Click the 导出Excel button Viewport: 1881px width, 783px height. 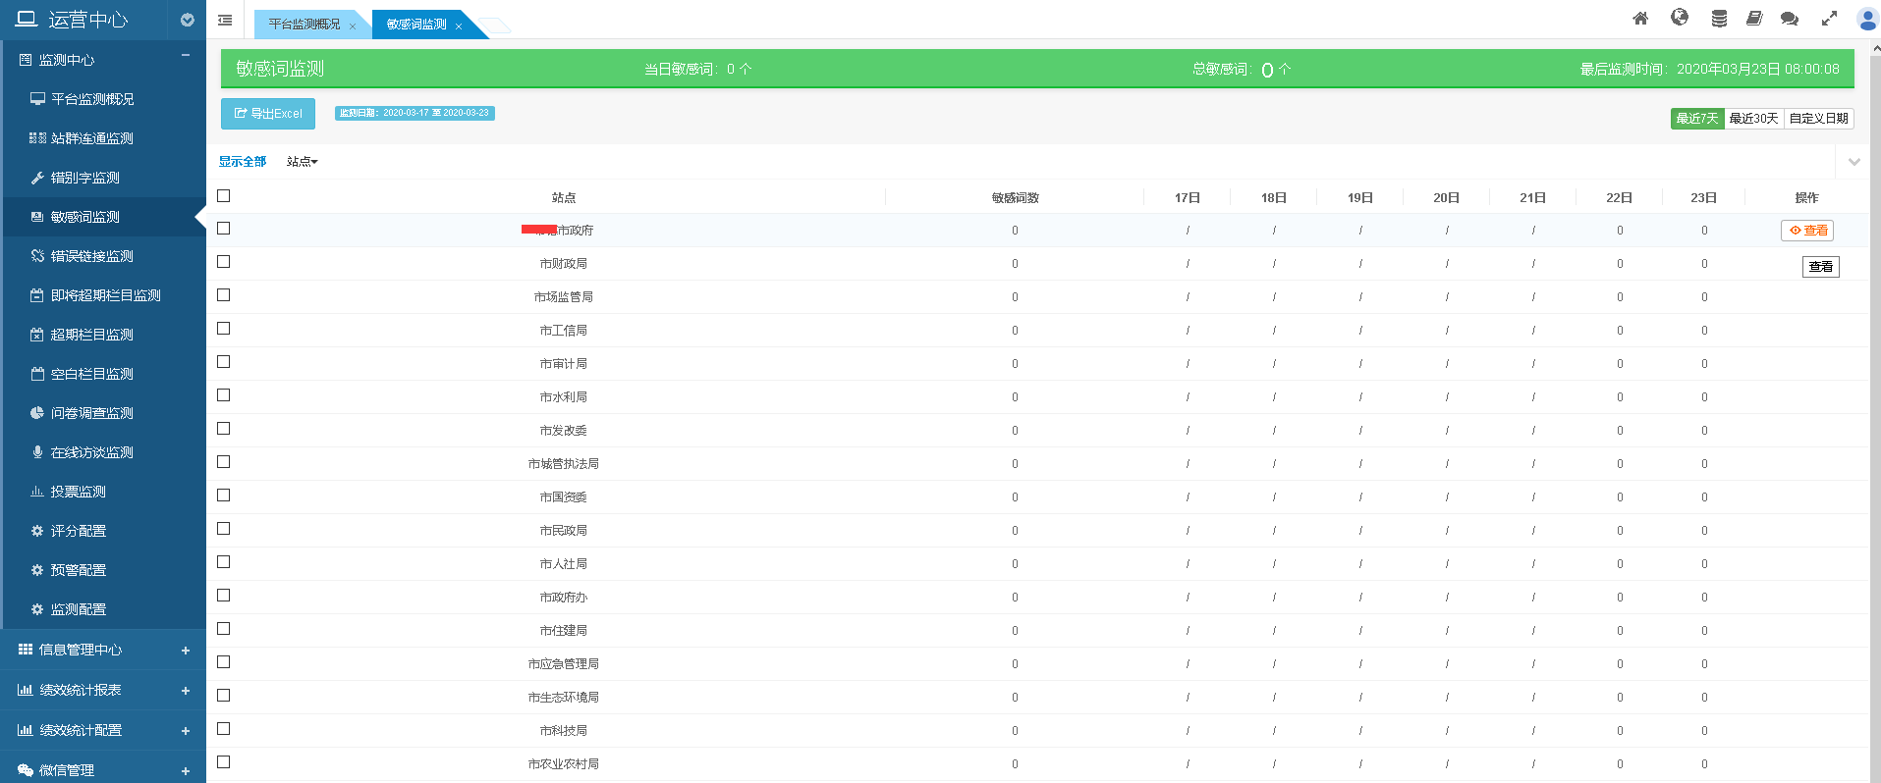(268, 114)
